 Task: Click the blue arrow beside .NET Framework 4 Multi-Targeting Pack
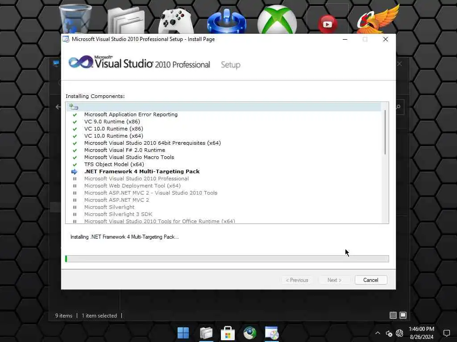75,171
